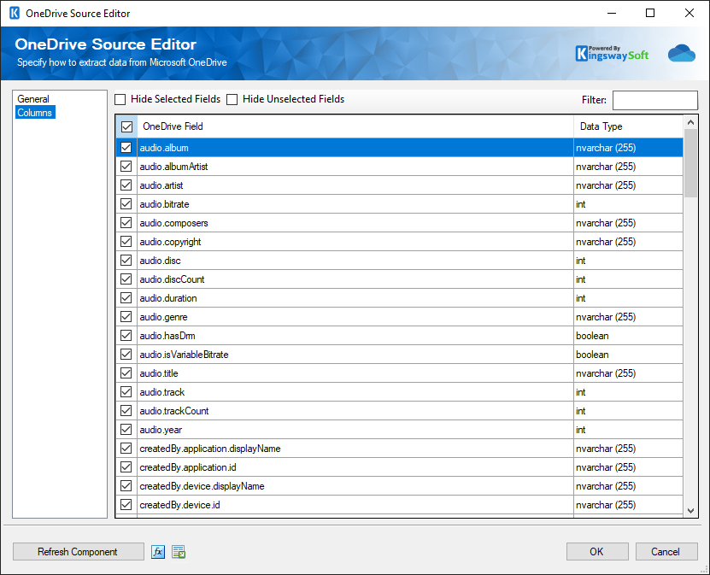Select the audio.year field name
This screenshot has height=575, width=710.
(161, 430)
